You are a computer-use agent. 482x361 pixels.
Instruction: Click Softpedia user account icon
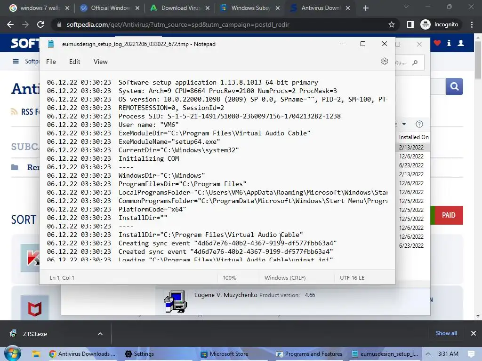(x=461, y=43)
